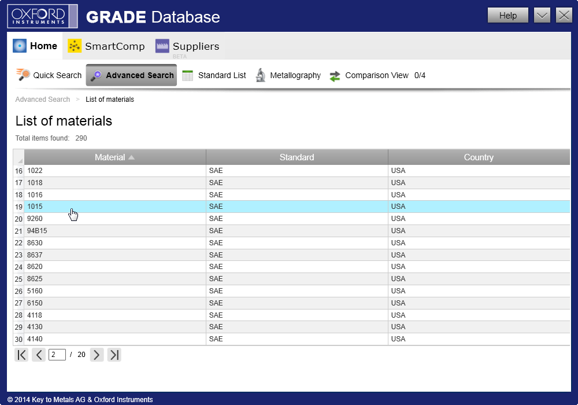Click the Standard List table icon
The width and height of the screenshot is (578, 405).
tap(188, 75)
